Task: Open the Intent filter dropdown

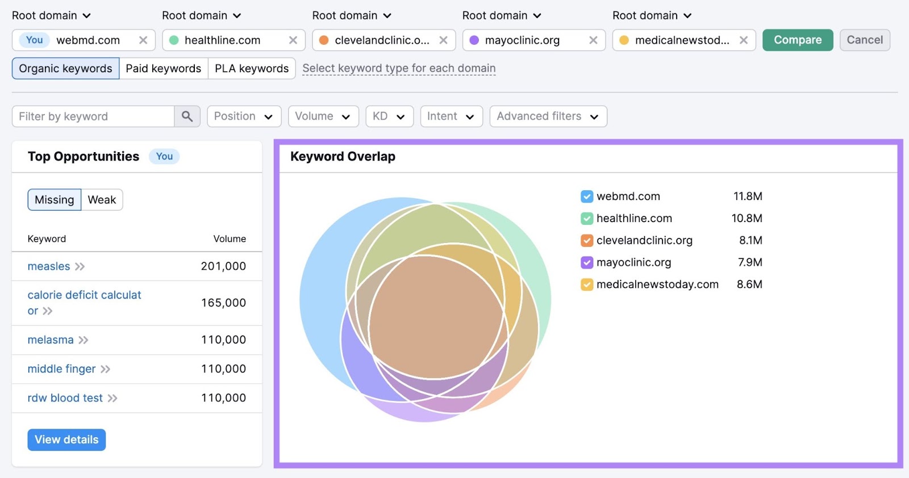Action: pos(451,116)
